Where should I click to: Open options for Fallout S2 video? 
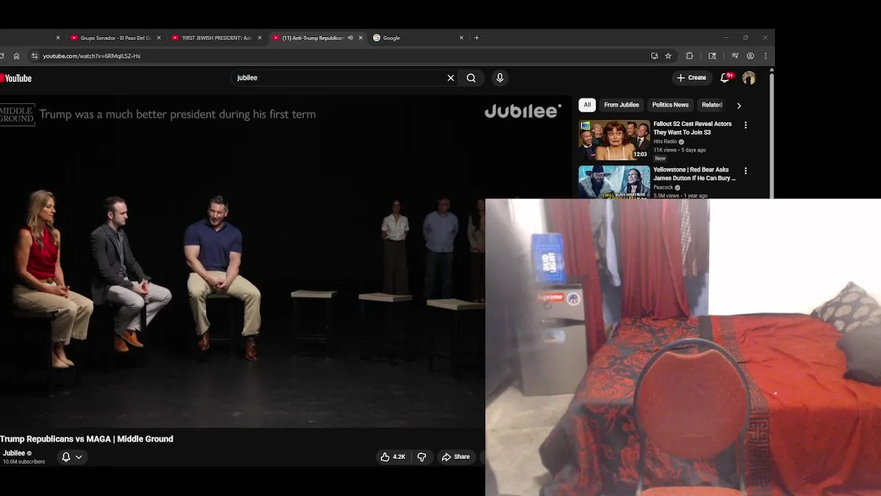(x=745, y=125)
